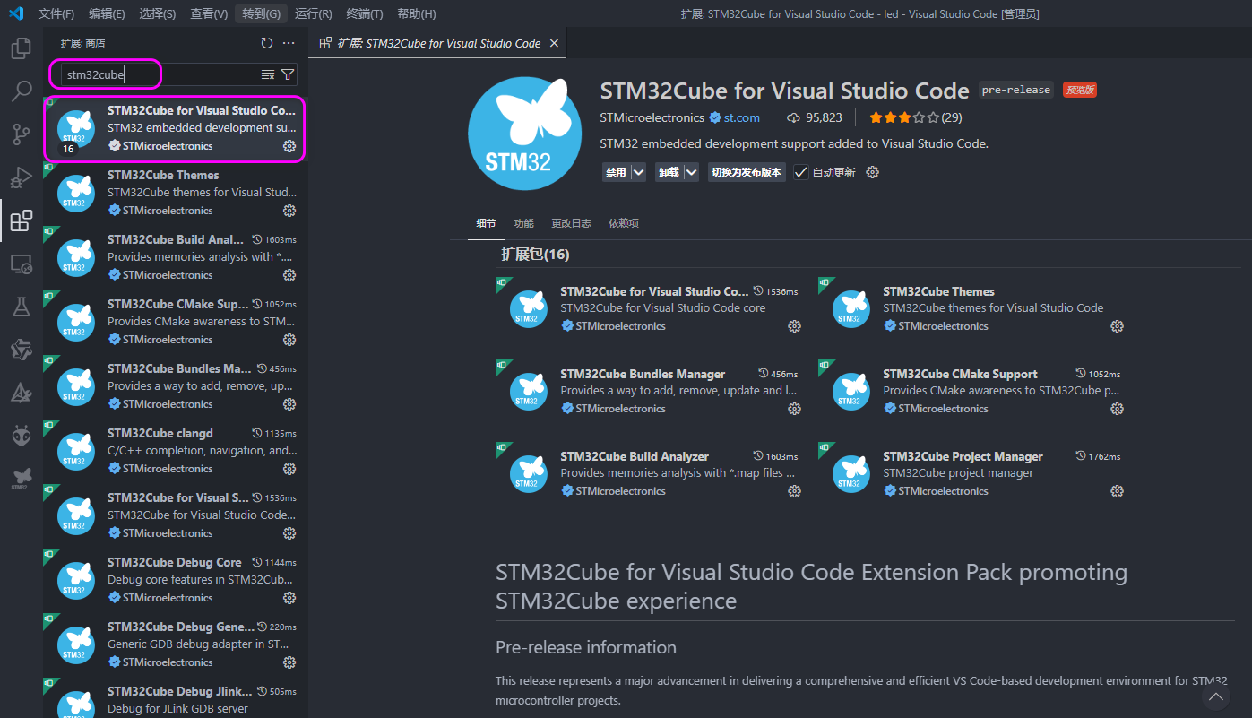Expand the 禁用 dropdown arrow
This screenshot has height=718, width=1252.
[638, 172]
